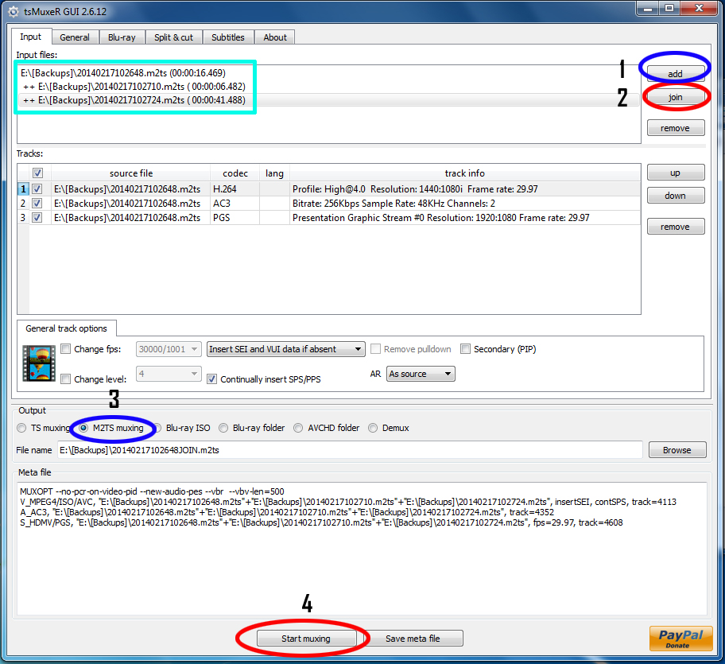The height and width of the screenshot is (664, 725).
Task: Switch to the Subtitles tab
Action: click(x=228, y=37)
